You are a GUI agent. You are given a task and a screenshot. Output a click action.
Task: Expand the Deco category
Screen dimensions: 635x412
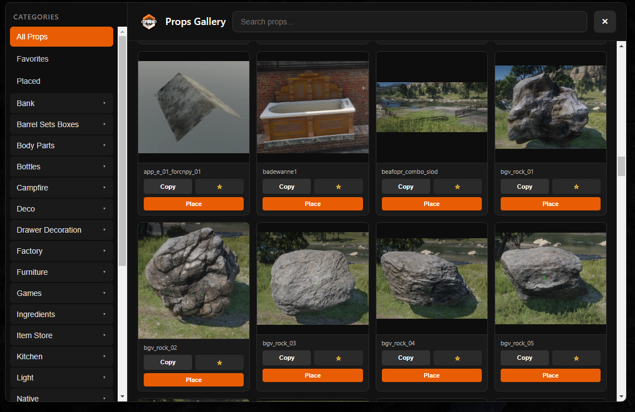[62, 209]
